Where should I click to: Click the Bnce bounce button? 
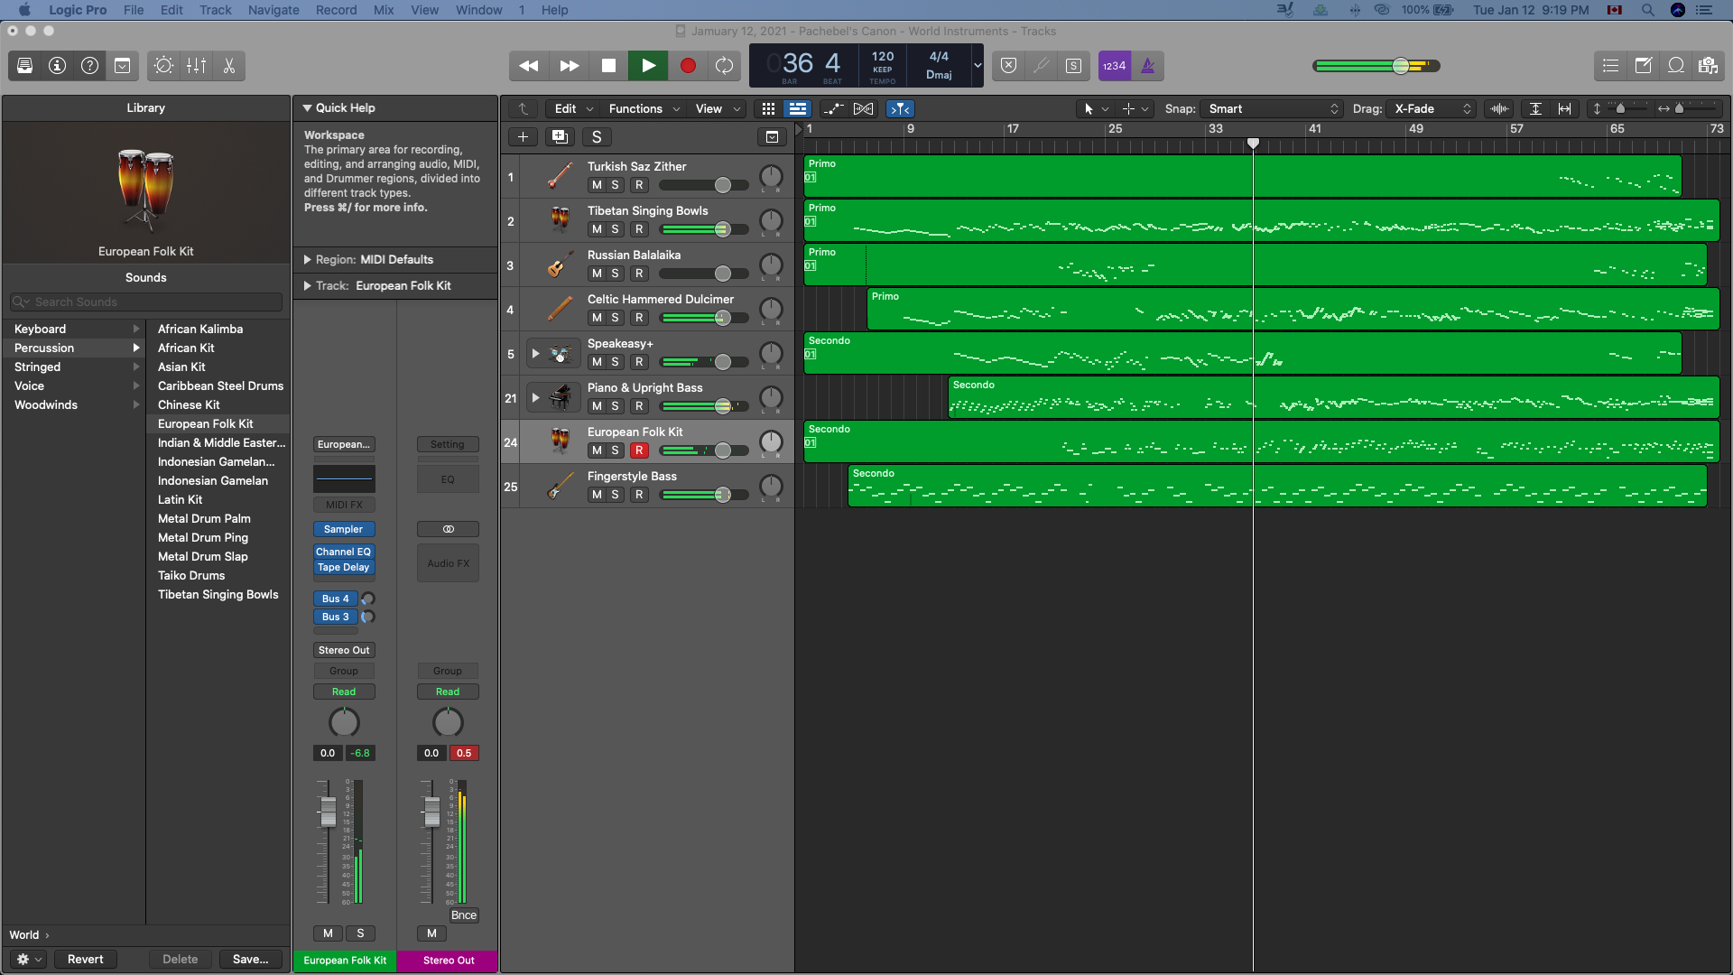(464, 915)
